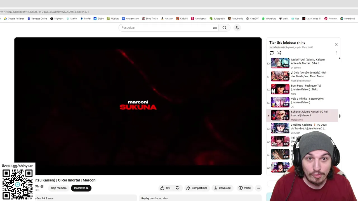The height and width of the screenshot is (201, 358).
Task: Click video title O Rei Imortal Marconi
Action: tap(66, 180)
